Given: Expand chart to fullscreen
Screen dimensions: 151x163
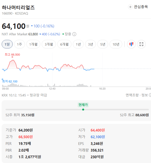Looking at the screenshot, I should click(x=141, y=44).
